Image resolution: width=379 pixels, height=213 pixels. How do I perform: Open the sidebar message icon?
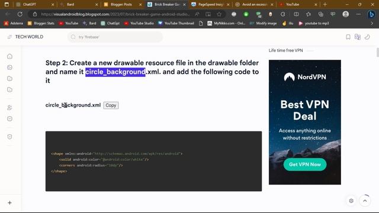pyautogui.click(x=9, y=118)
